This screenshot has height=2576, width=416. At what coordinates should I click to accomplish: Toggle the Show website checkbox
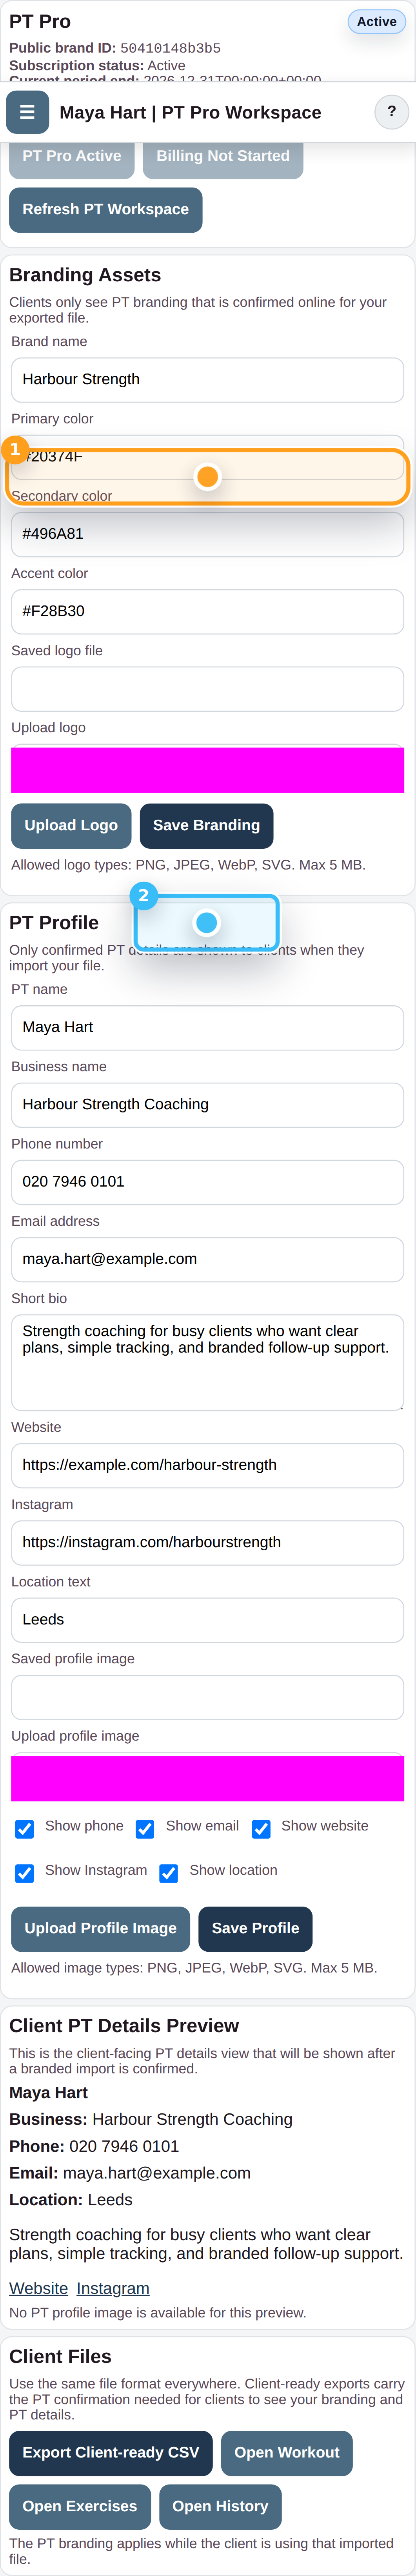(261, 1829)
